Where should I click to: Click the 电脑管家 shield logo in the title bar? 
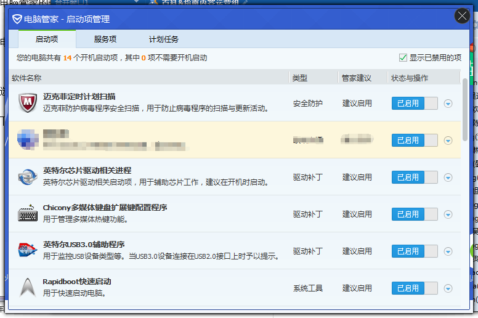[17, 19]
